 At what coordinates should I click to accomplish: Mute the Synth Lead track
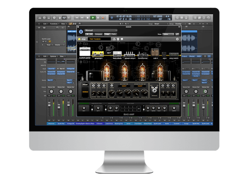pos(43,42)
